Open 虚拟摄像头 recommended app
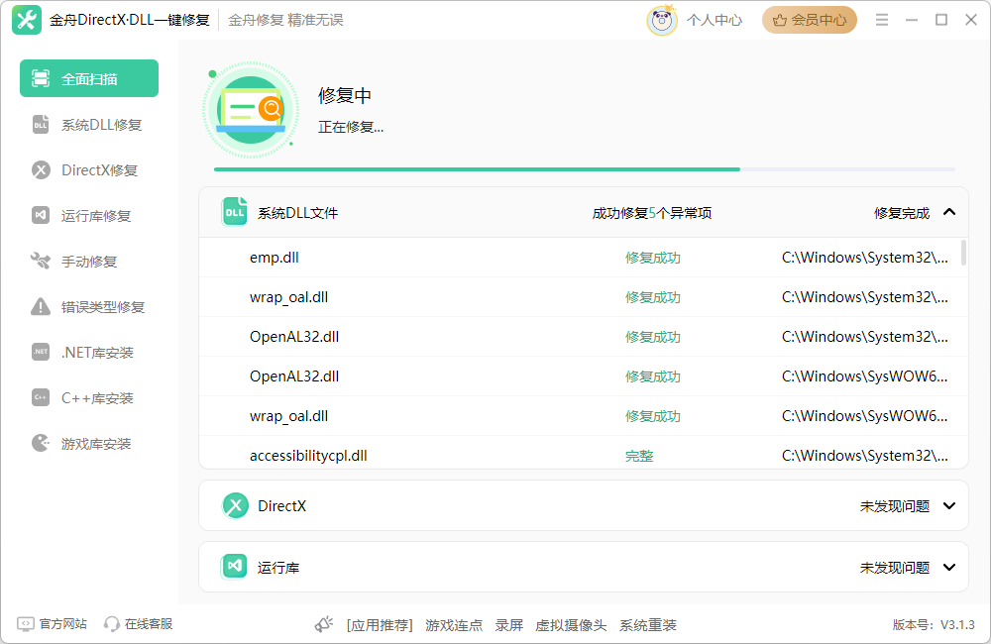The width and height of the screenshot is (991, 644). tap(571, 625)
